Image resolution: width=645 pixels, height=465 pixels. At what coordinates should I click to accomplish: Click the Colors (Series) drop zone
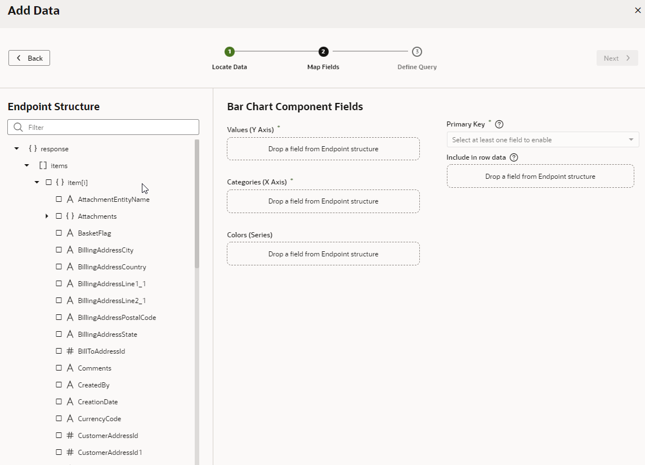[x=323, y=254]
